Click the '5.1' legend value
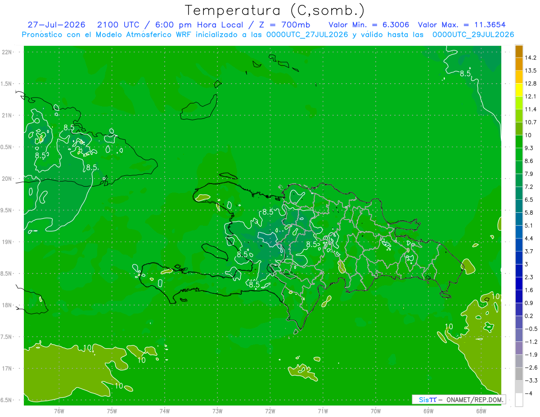The image size is (540, 417). 529,225
